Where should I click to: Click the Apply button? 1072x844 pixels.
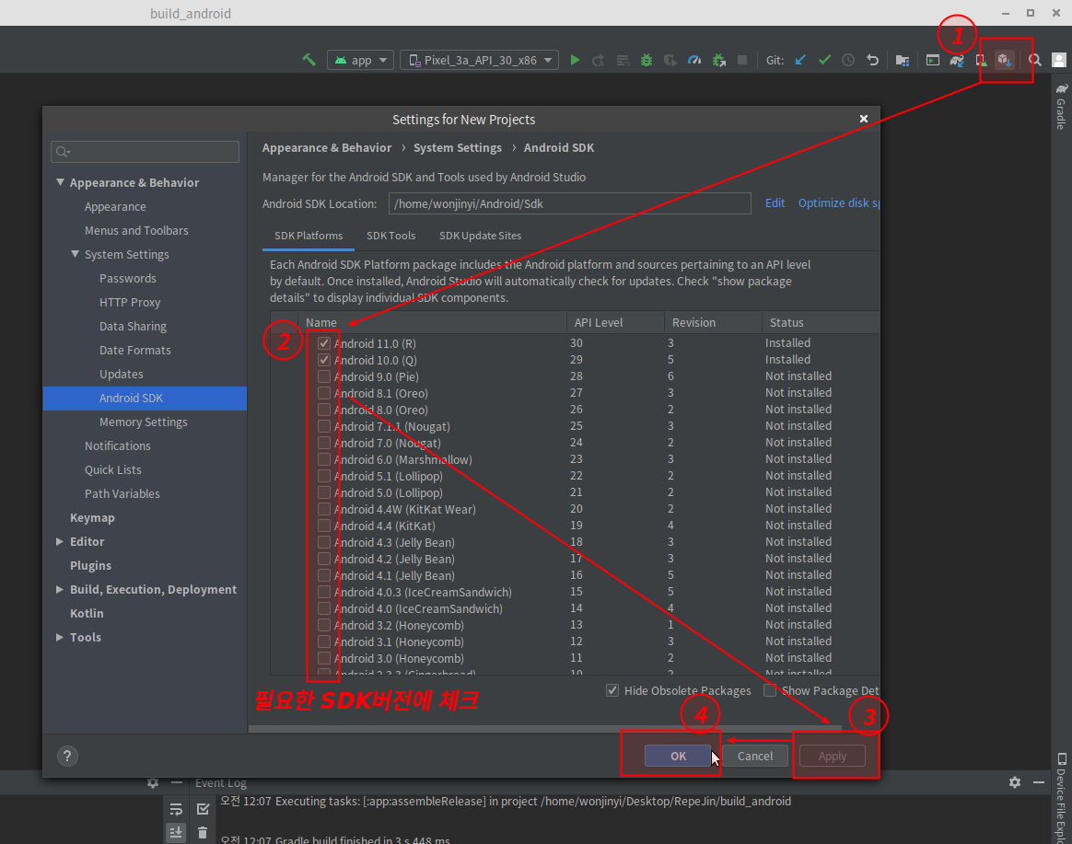click(832, 756)
